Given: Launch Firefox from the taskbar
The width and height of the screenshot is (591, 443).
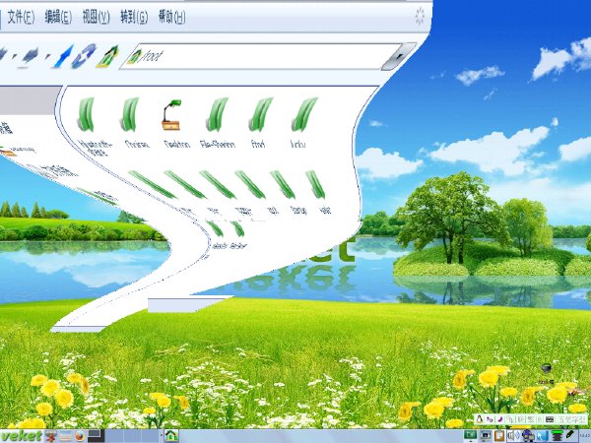Looking at the screenshot, I should pyautogui.click(x=80, y=436).
